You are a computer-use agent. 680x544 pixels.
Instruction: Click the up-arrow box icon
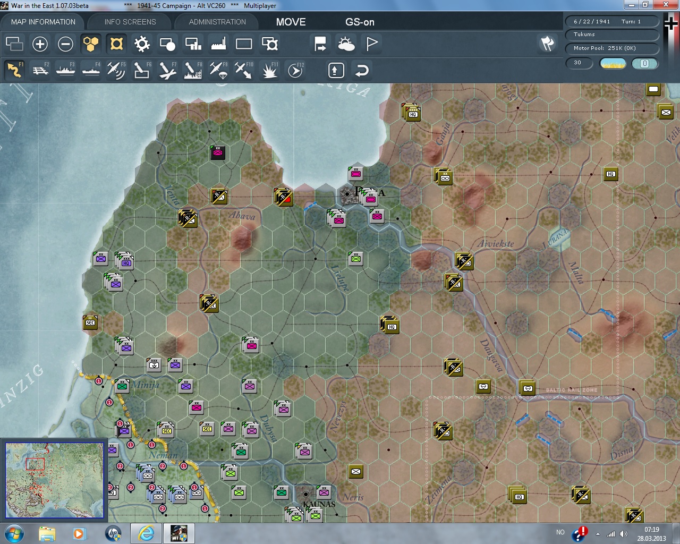(x=336, y=70)
